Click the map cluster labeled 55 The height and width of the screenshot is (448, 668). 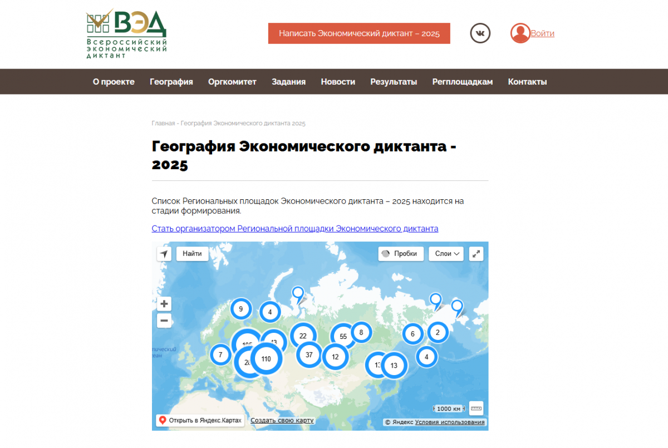coord(343,336)
